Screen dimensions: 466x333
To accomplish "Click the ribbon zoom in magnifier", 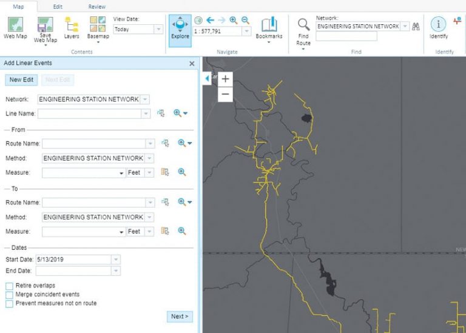I will coord(233,20).
